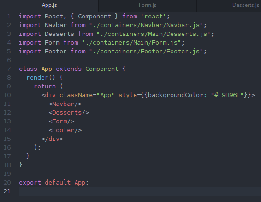Image resolution: width=261 pixels, height=202 pixels.
Task: Click the <Form/> tag
Action: 62,121
